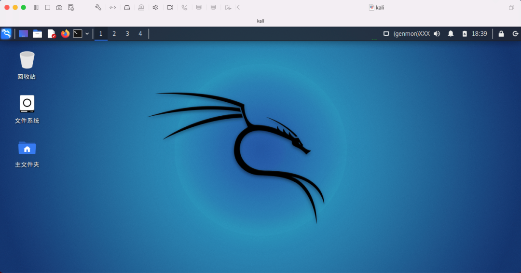This screenshot has height=273, width=521.
Task: Open notifications via the bell icon
Action: tap(451, 34)
